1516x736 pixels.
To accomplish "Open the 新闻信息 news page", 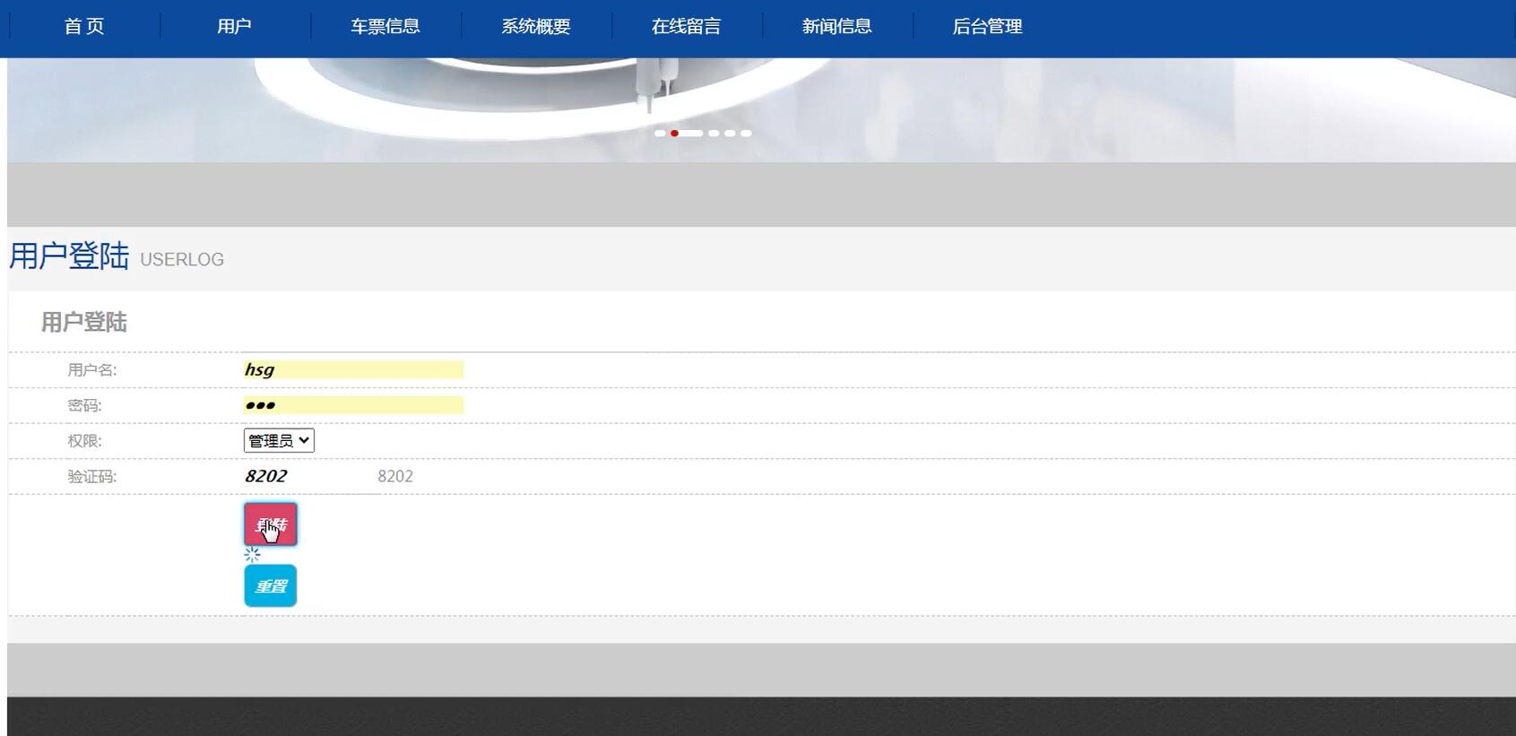I will click(x=836, y=27).
